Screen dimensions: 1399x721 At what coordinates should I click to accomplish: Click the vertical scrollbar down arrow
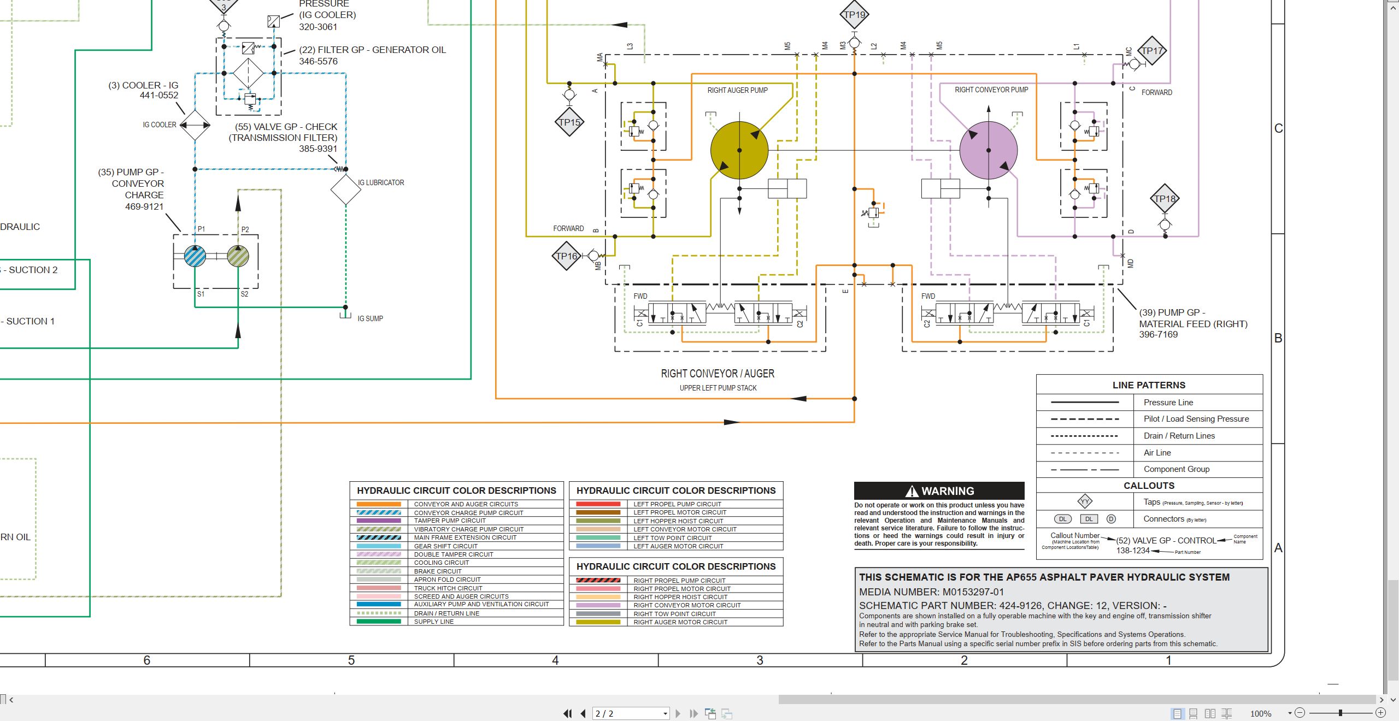coord(1393,700)
